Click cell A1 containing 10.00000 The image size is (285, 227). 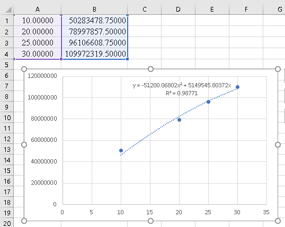click(38, 20)
